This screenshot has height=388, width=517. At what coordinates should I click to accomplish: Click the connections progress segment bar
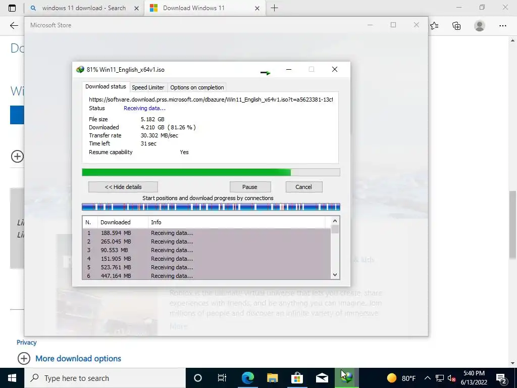point(211,207)
